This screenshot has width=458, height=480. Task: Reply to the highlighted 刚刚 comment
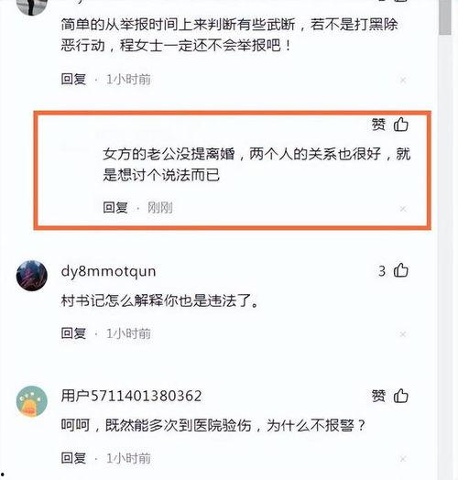click(x=115, y=208)
